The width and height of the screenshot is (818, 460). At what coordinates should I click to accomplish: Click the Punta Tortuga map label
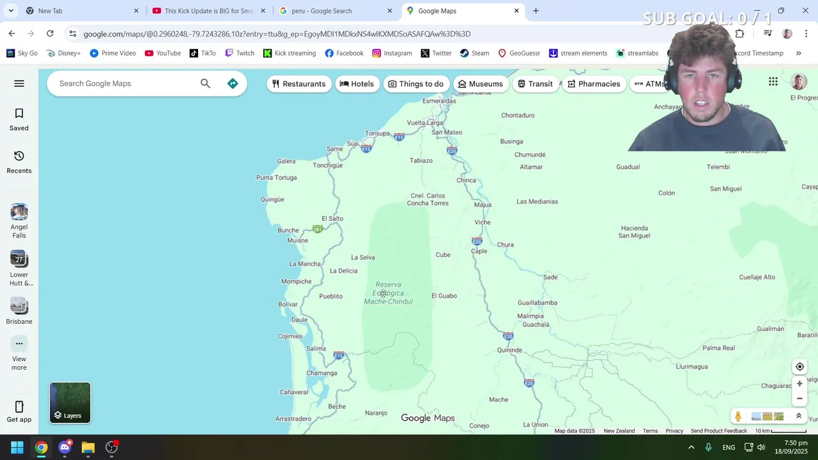[x=276, y=178]
